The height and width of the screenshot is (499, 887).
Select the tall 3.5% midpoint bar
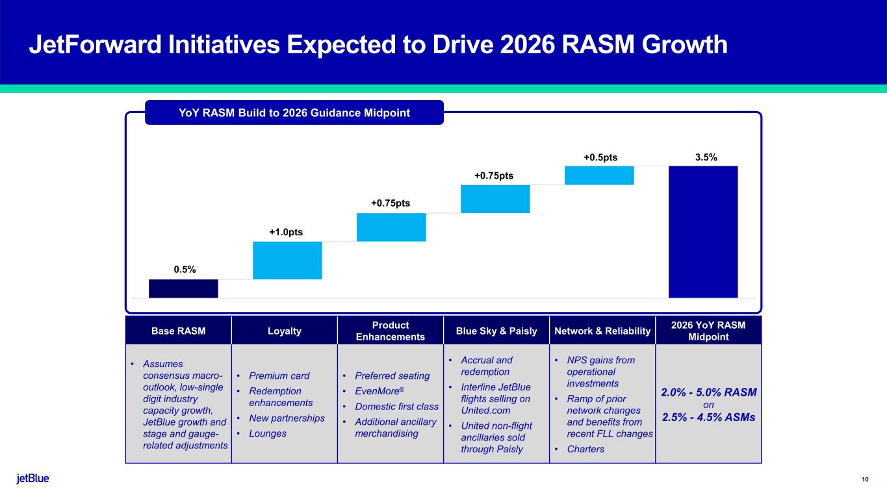[703, 232]
